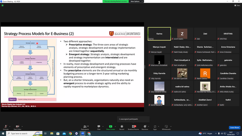The width and height of the screenshot is (242, 136).
Task: Open audio options arrow beside Unmute
Action: 10,127
